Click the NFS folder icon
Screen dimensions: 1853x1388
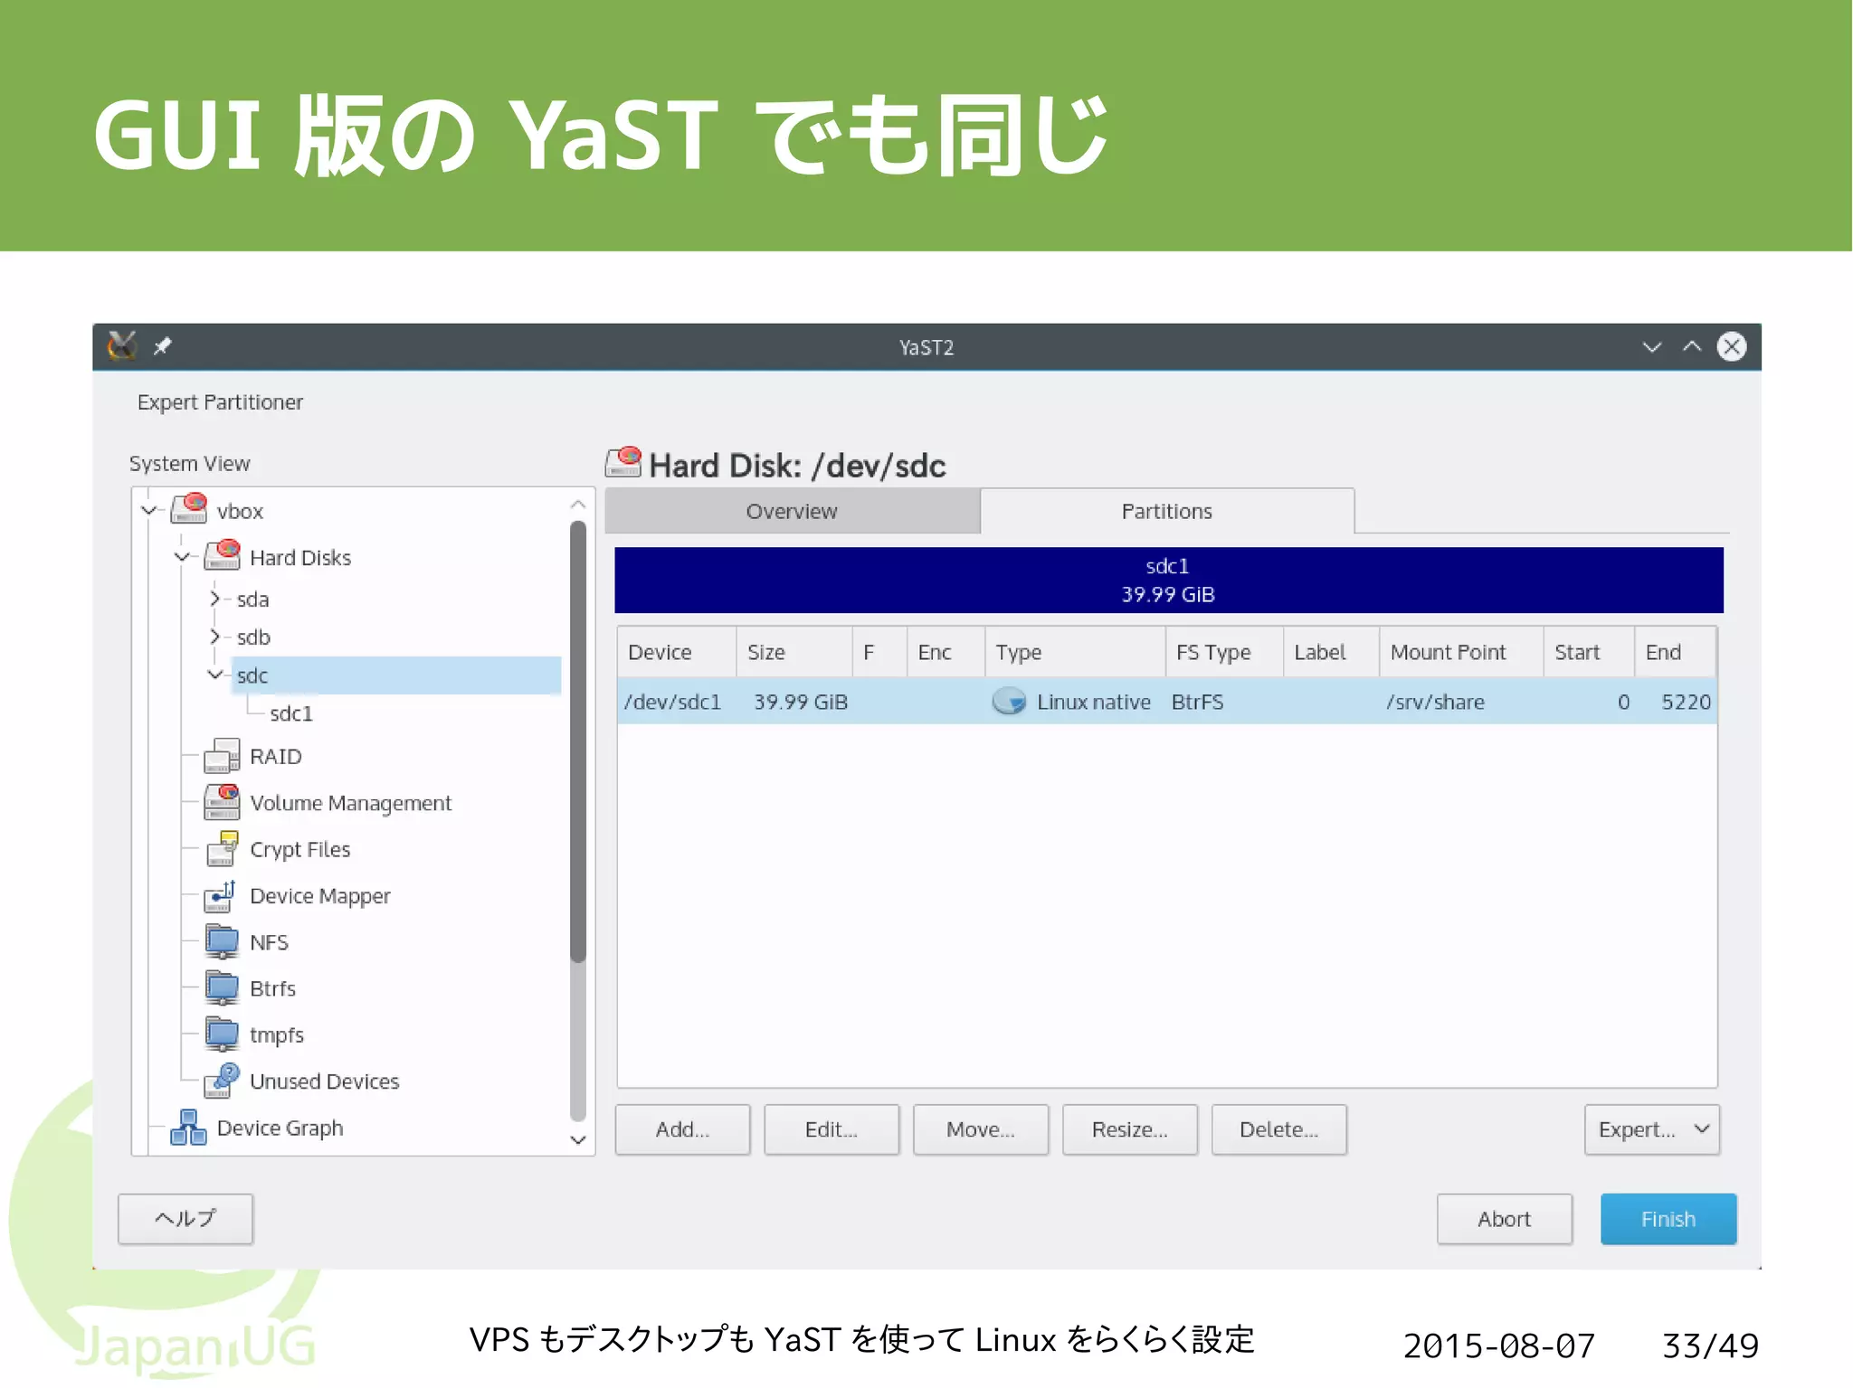(x=223, y=941)
